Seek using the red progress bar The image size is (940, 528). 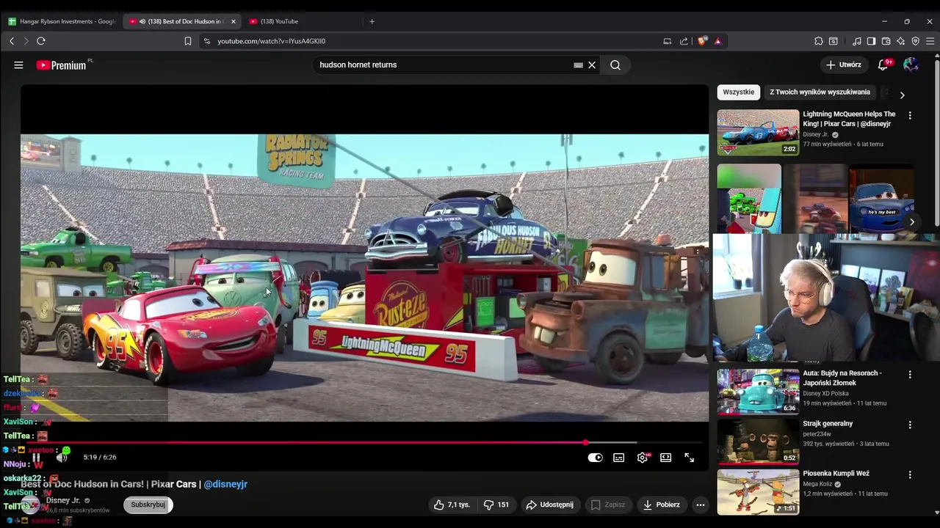pos(364,442)
